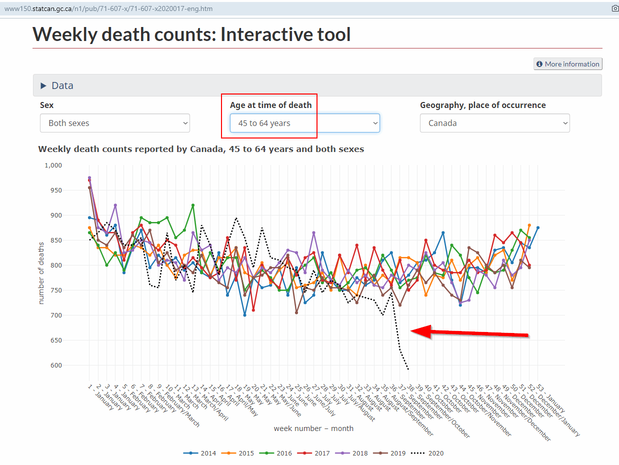This screenshot has height=465, width=619.
Task: Click the chart title 'Weekly death counts reported by Canada'
Action: point(201,149)
